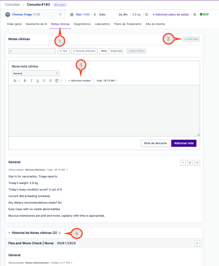Click the text 'Today's weight: 3.9 kg'
The image size is (219, 266).
point(23,183)
